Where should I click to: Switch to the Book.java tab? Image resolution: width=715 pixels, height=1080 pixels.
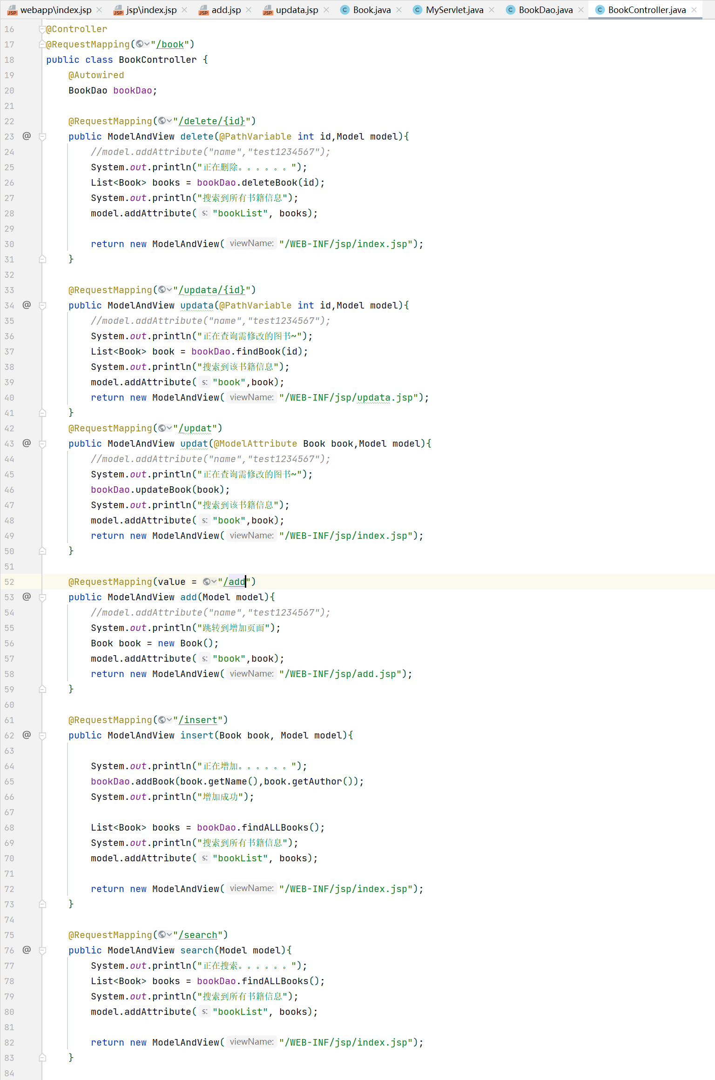[x=371, y=10]
